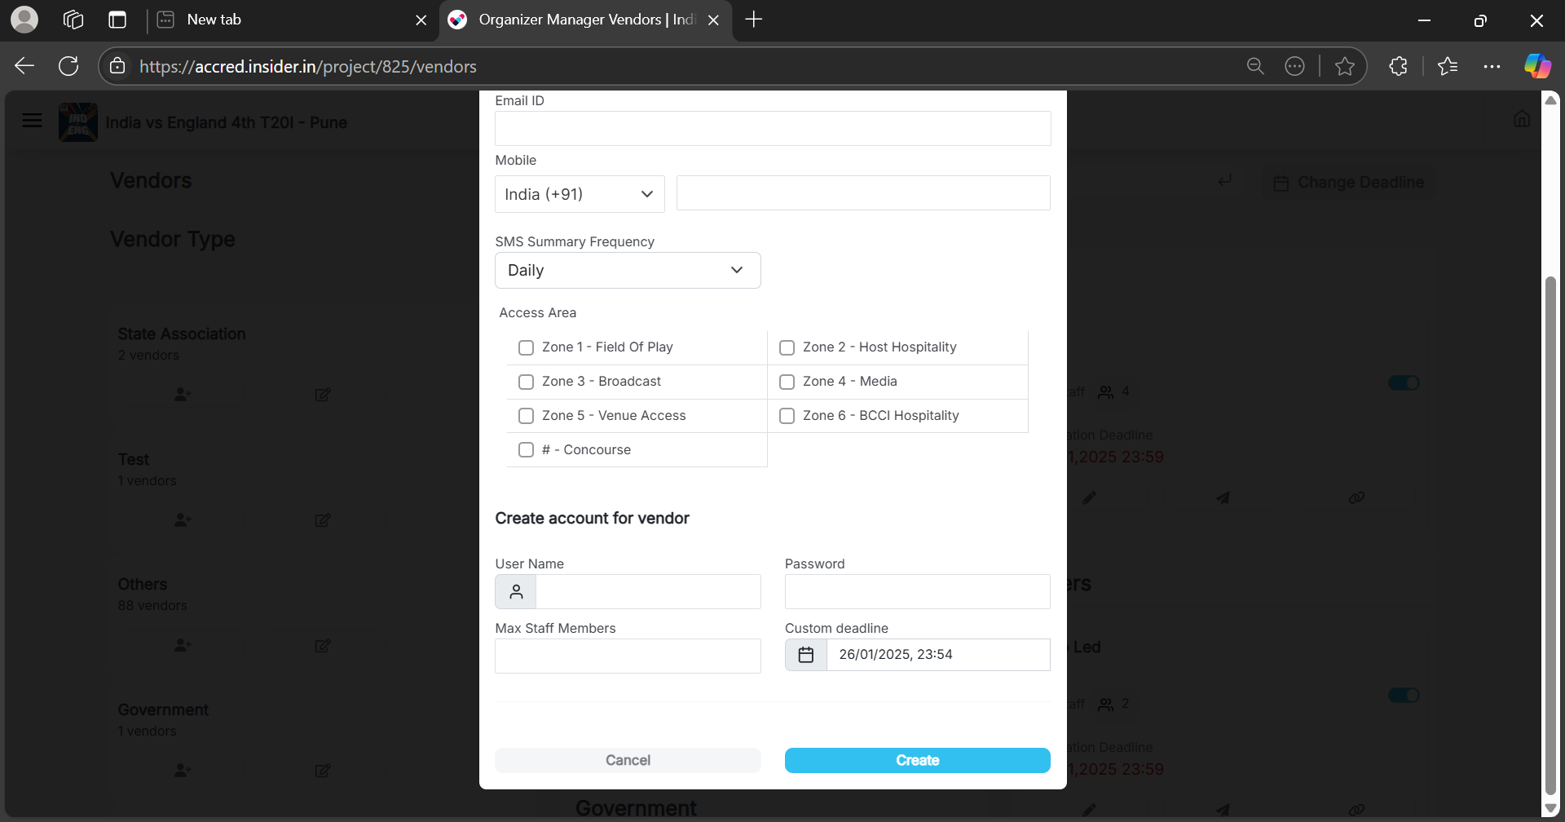Click the Cancel button

point(628,760)
